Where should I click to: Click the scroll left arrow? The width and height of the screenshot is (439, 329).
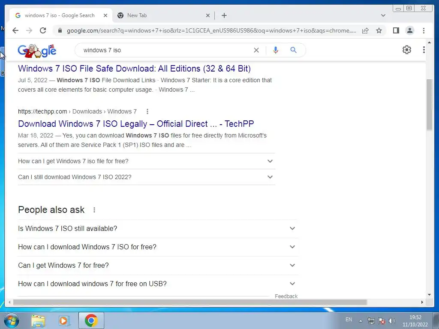tap(9, 302)
